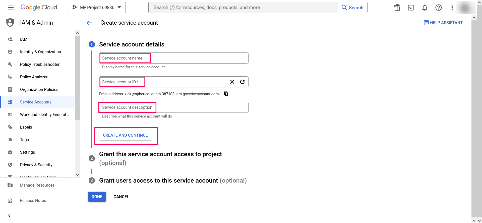Regenerate the service account ID
Image resolution: width=482 pixels, height=223 pixels.
242,82
